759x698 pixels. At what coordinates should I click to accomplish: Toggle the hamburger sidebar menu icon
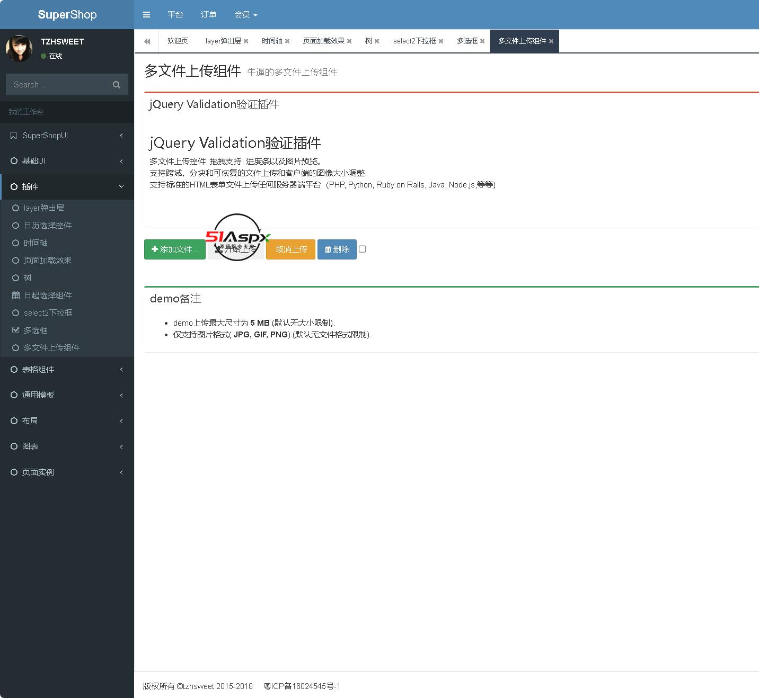147,15
